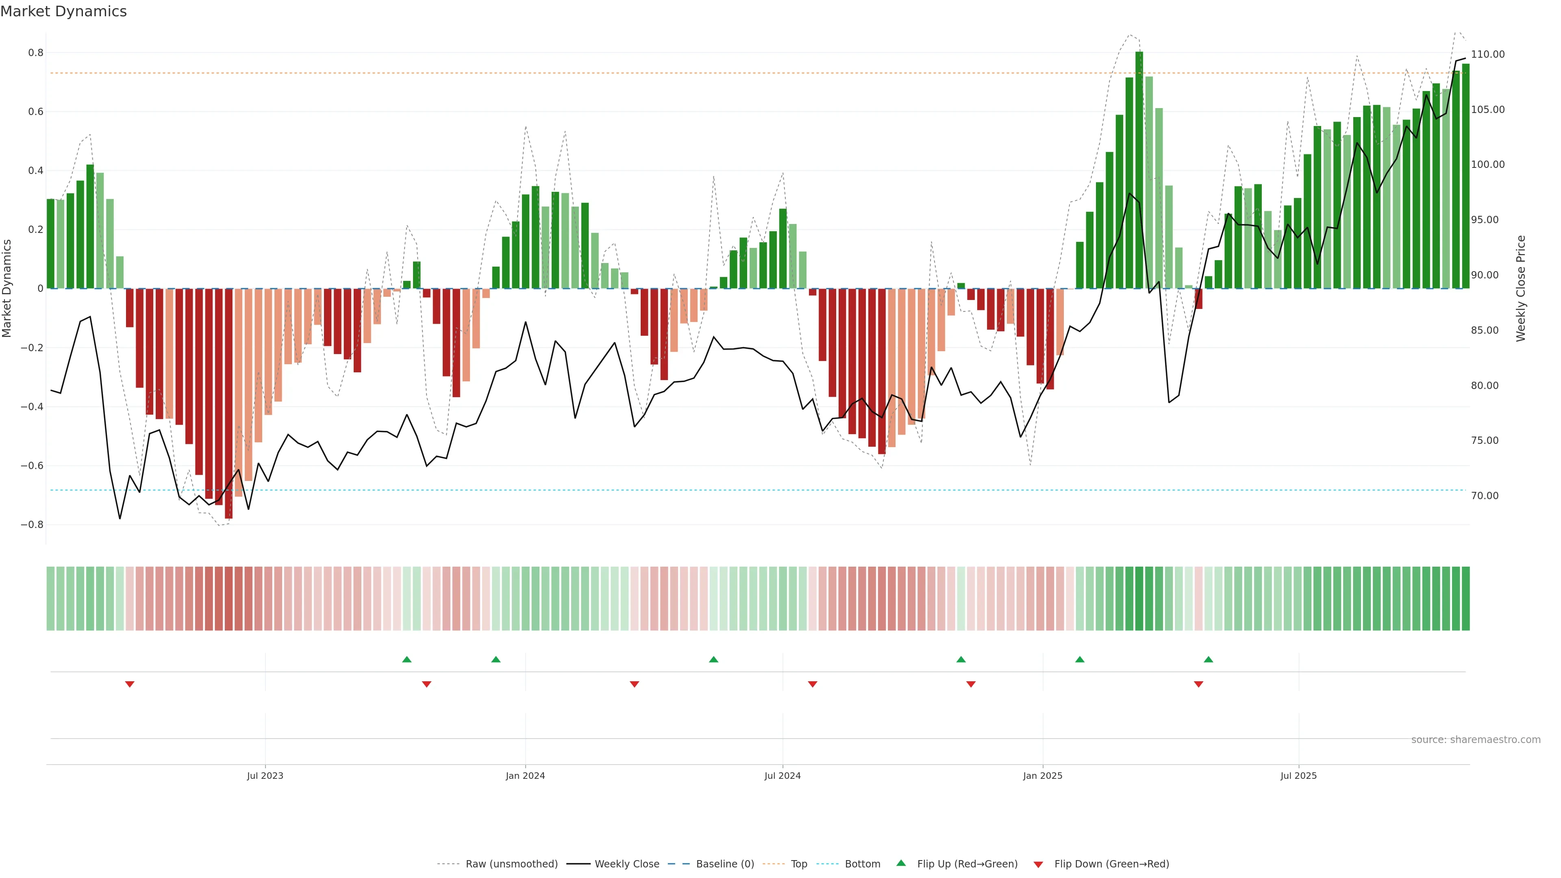Click the Jul 2023 axis label
1561x878 pixels.
coord(265,776)
